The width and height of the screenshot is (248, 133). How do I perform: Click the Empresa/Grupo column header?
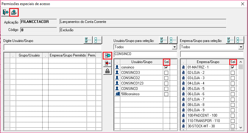pyautogui.click(x=208, y=62)
